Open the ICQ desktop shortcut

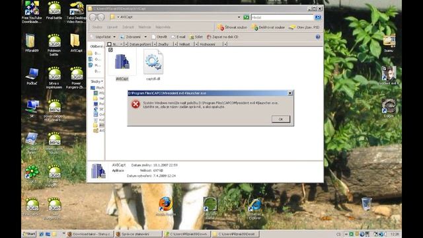click(x=32, y=174)
